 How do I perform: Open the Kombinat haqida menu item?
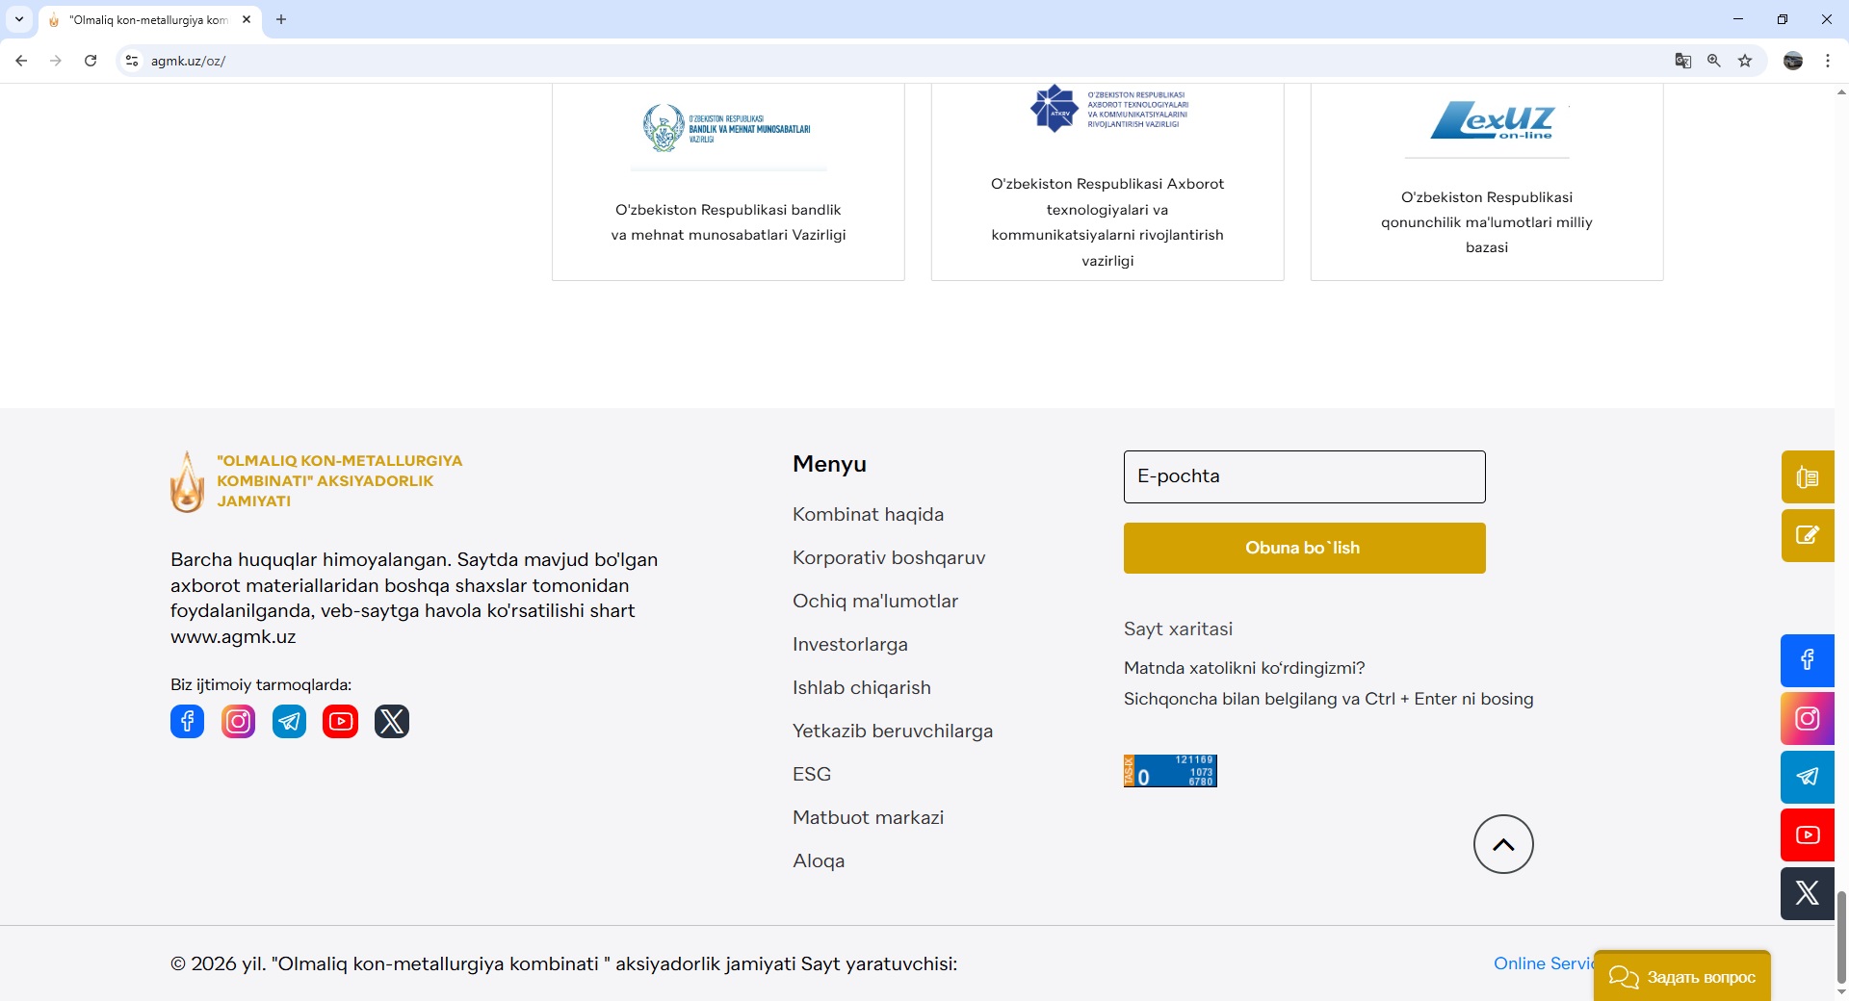point(868,514)
